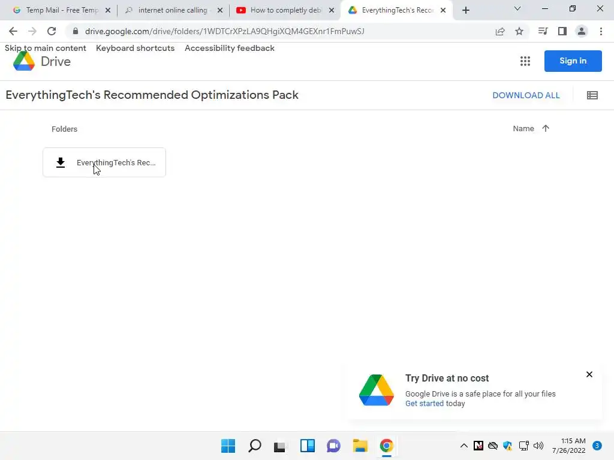614x460 pixels.
Task: View site information via the padlock icon
Action: coord(76,31)
